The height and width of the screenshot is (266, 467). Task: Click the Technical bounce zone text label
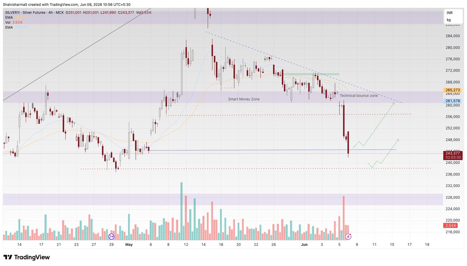pyautogui.click(x=358, y=95)
